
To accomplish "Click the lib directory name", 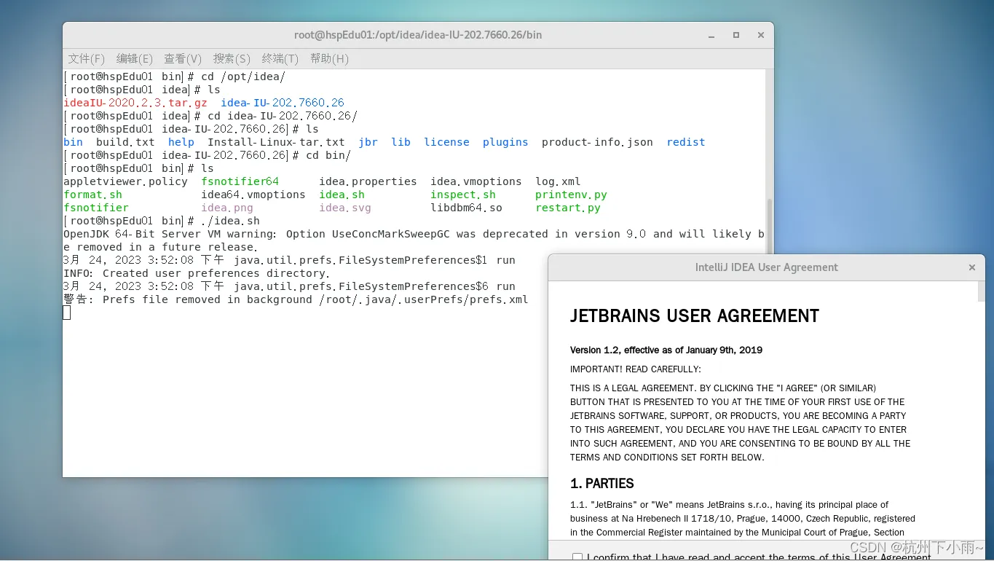I will click(x=401, y=142).
